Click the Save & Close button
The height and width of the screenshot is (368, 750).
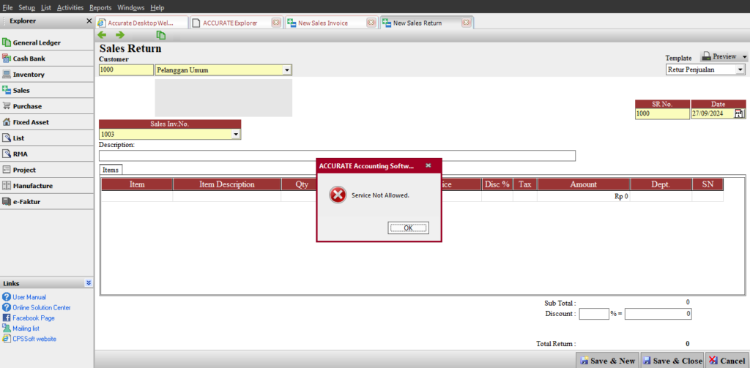click(x=672, y=361)
